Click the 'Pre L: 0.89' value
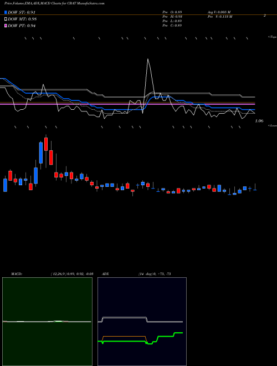 tap(172, 21)
